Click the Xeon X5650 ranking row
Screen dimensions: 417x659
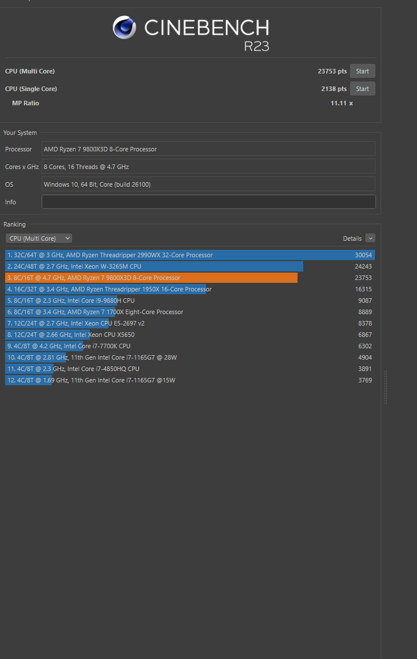(189, 335)
